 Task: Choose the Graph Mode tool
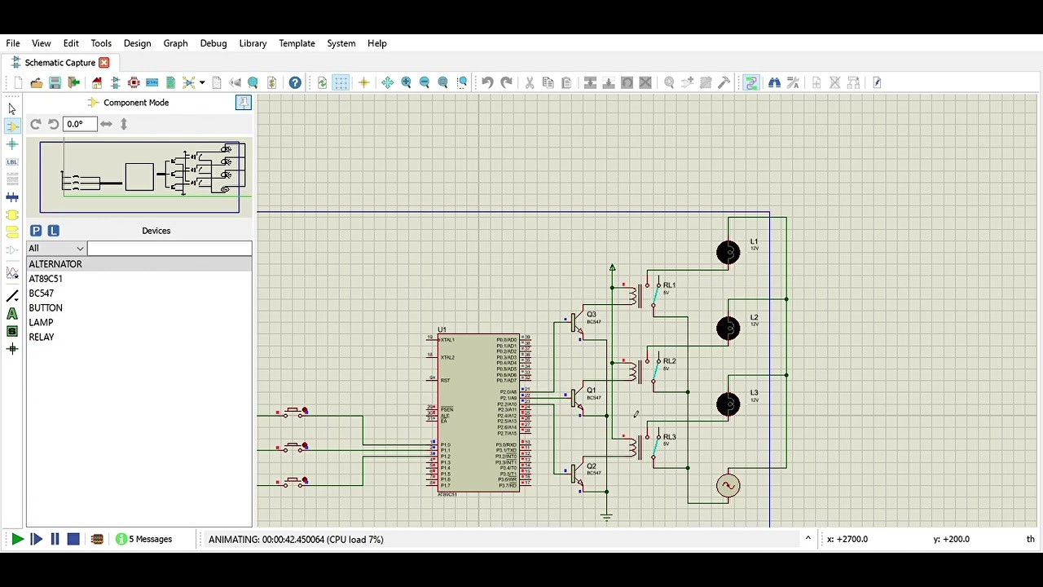coord(12,273)
